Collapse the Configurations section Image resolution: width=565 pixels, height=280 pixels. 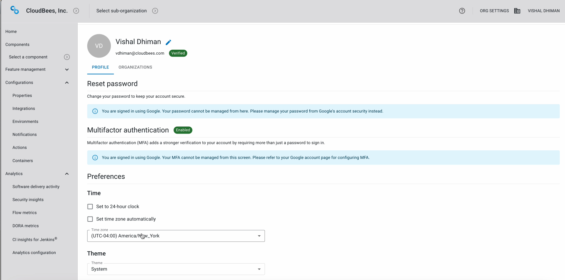[67, 83]
